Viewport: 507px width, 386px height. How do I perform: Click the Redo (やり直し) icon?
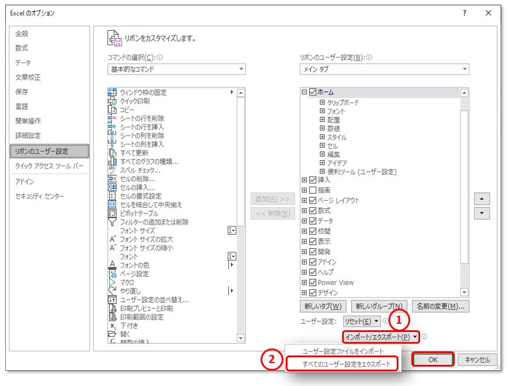point(112,291)
